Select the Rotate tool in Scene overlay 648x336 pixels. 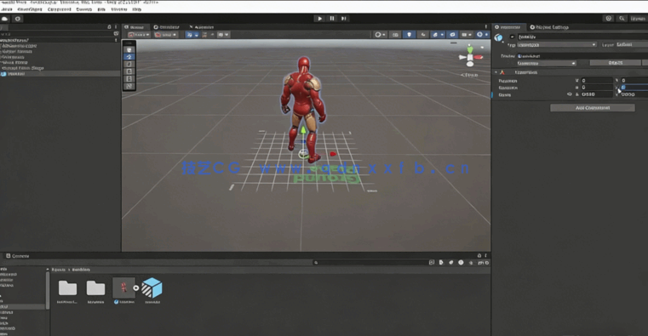[129, 65]
